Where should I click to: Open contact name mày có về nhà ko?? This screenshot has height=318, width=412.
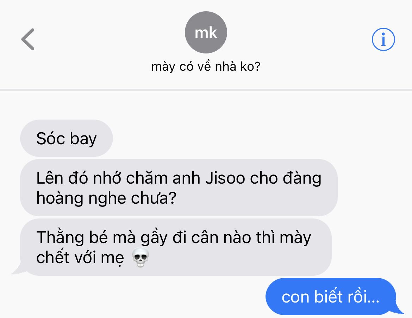[206, 66]
